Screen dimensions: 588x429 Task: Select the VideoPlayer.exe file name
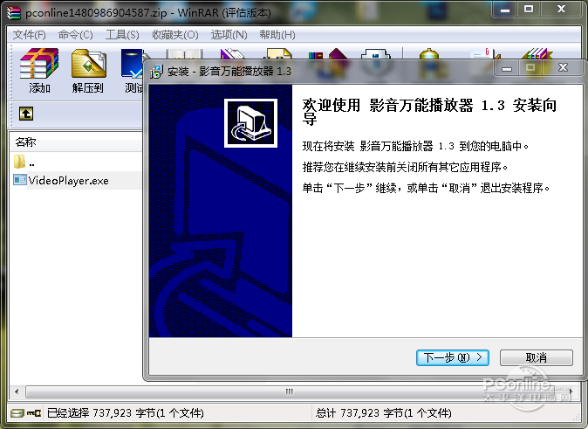[69, 181]
